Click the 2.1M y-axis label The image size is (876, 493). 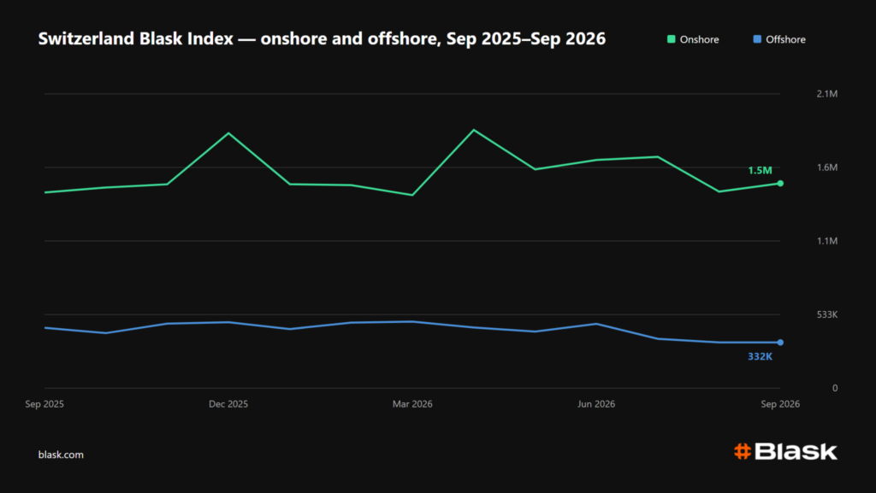(x=827, y=94)
